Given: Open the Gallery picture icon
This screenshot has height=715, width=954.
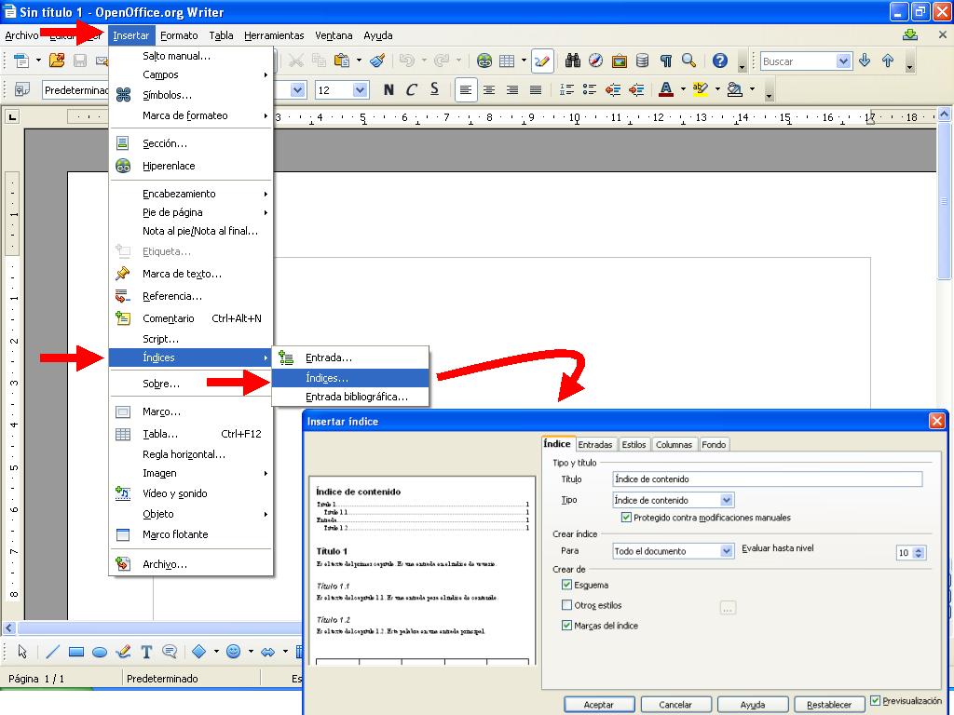Looking at the screenshot, I should (x=620, y=61).
